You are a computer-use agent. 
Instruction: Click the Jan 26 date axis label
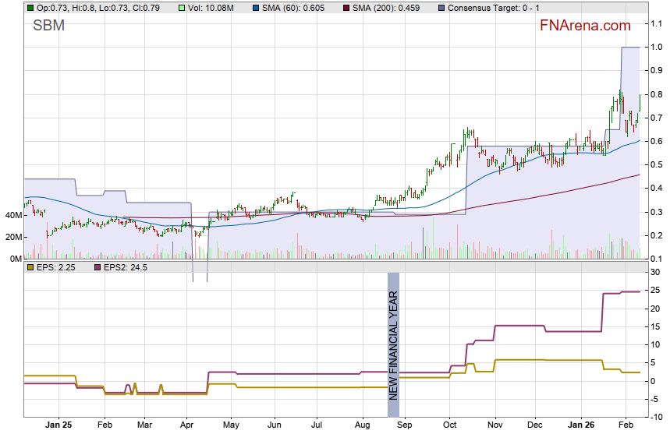click(x=580, y=426)
